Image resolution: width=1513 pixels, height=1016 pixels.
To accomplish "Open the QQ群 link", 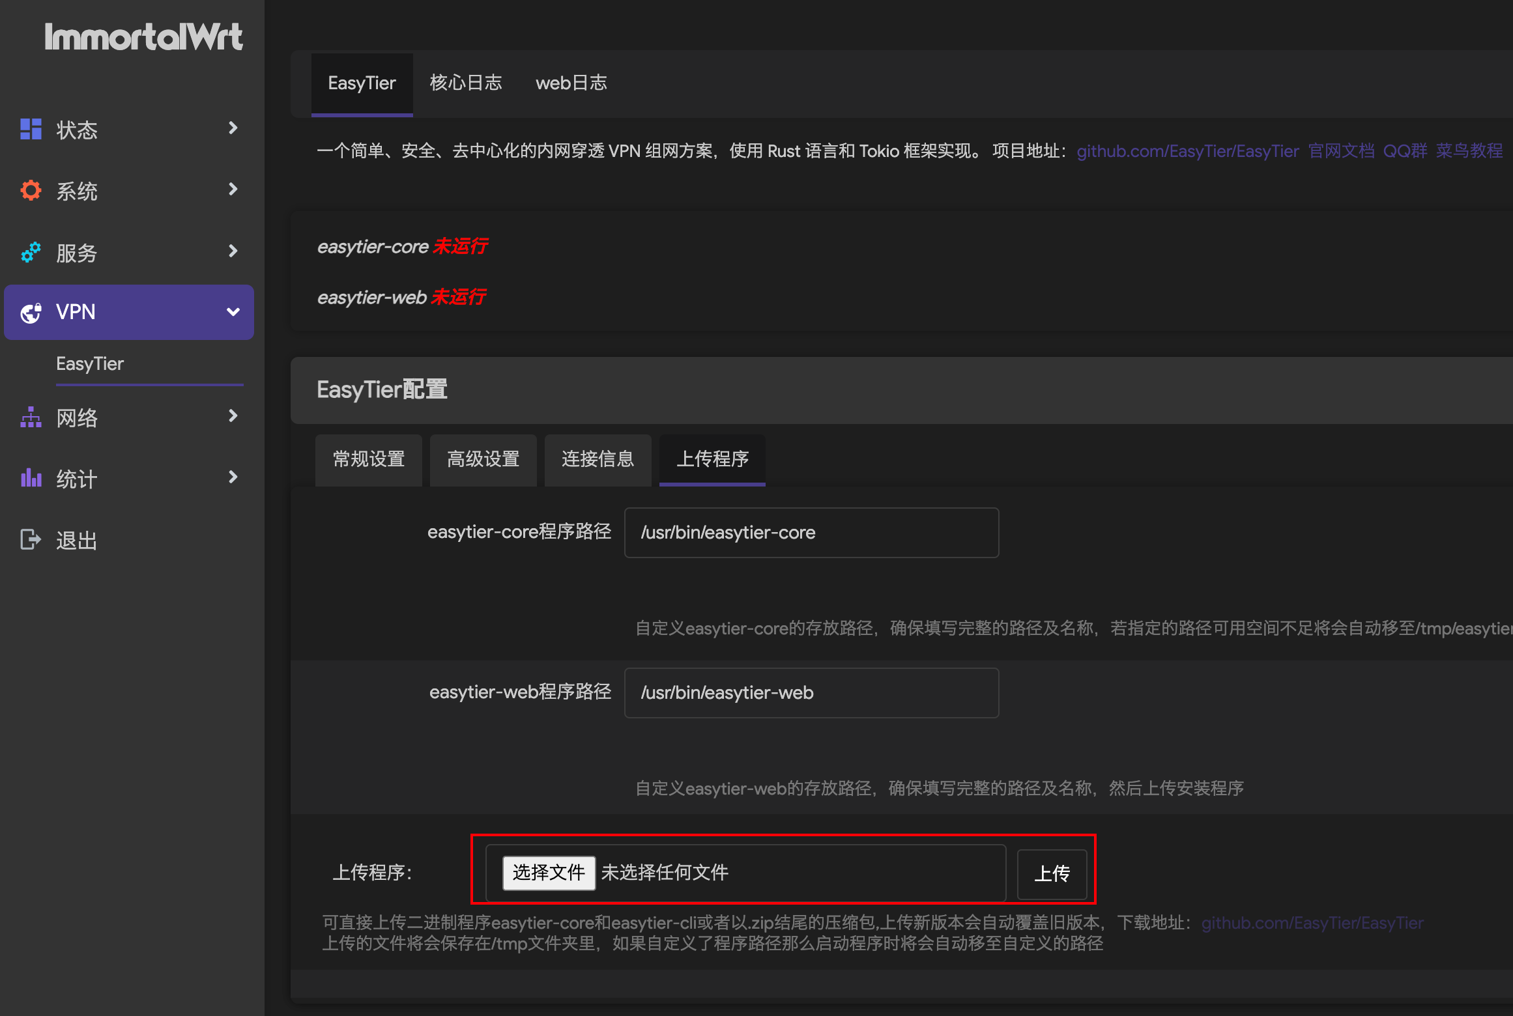I will (x=1405, y=151).
